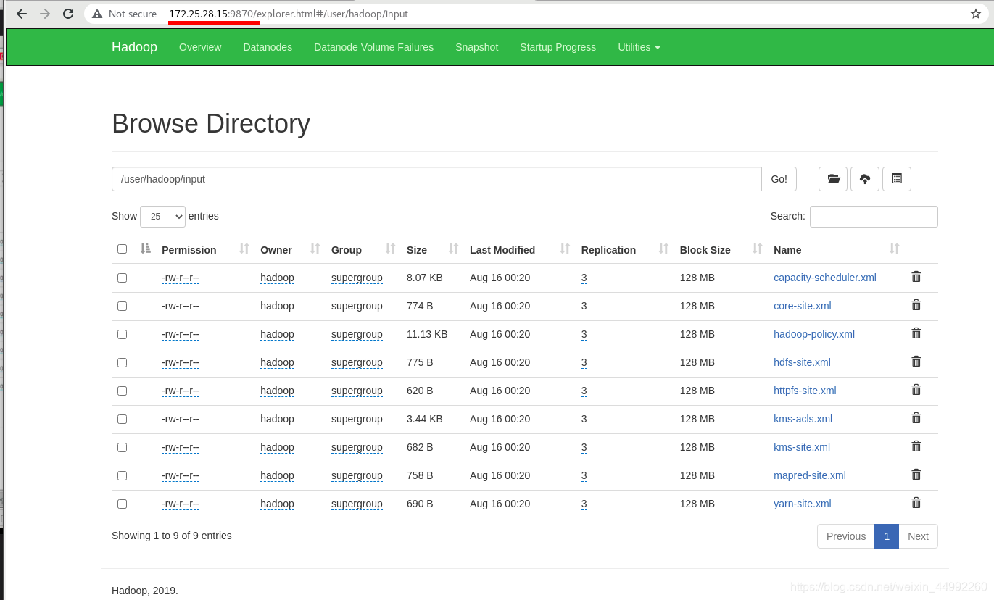Click the browser forward arrow
Viewport: 994px width, 600px height.
coord(45,14)
